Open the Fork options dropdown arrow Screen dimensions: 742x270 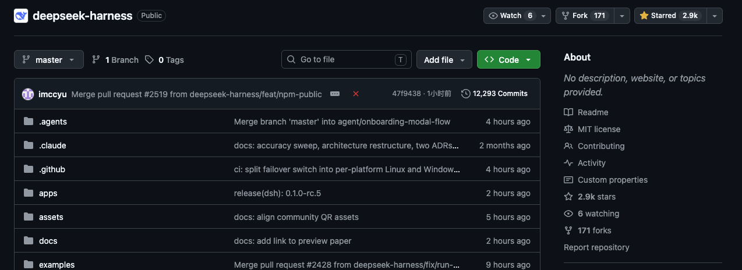click(x=622, y=16)
